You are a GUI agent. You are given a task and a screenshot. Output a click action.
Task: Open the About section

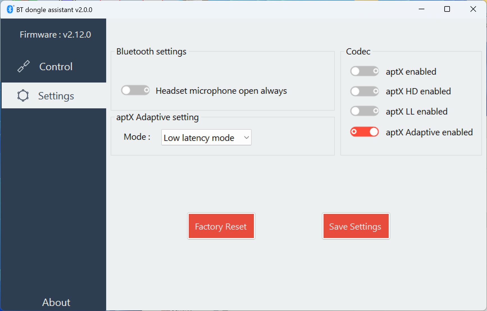56,302
